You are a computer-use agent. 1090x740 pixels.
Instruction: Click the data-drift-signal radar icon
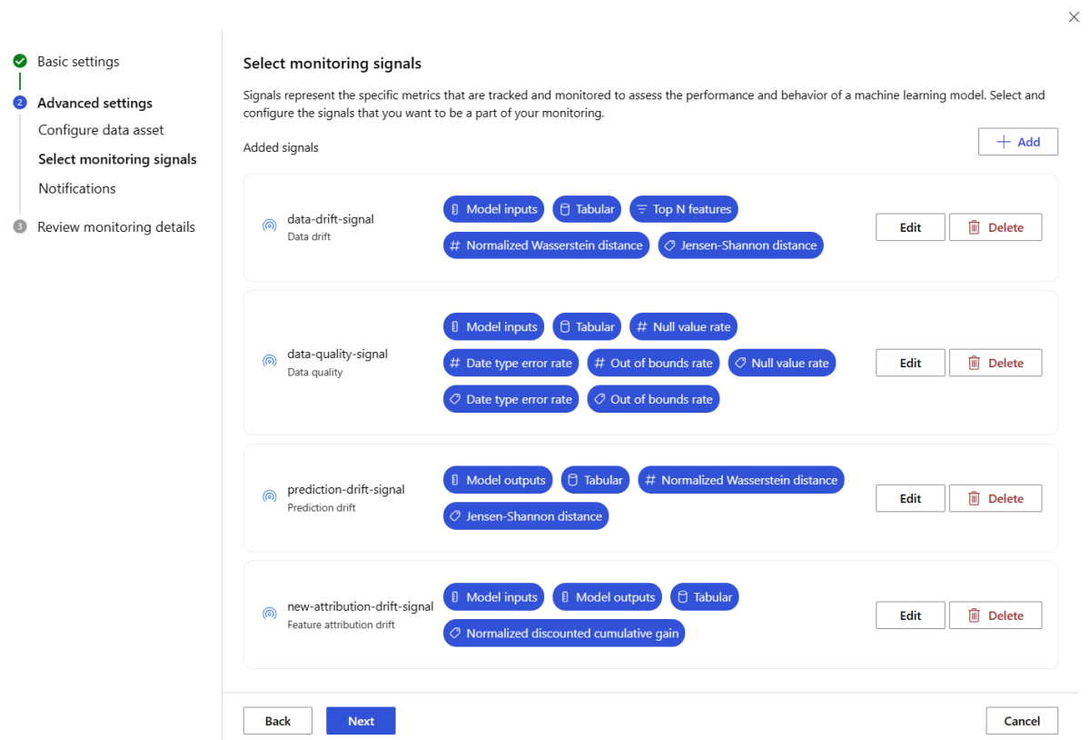pos(270,226)
